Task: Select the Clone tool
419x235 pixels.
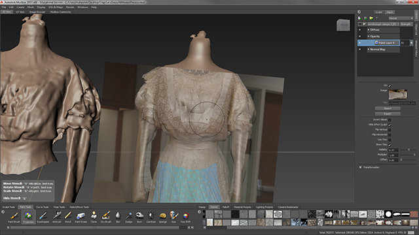Action: [94, 217]
